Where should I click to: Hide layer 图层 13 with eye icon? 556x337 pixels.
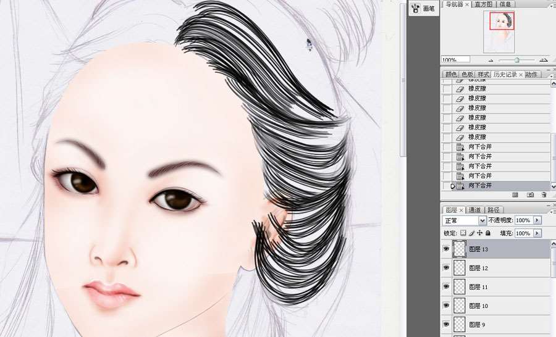[x=446, y=249]
